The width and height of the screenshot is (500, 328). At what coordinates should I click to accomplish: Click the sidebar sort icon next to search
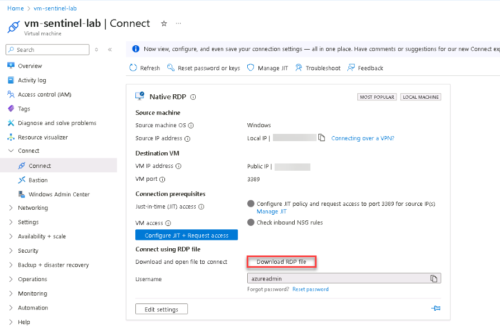point(97,50)
